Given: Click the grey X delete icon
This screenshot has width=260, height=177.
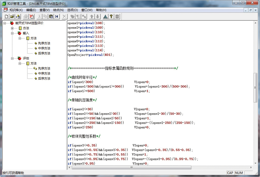Looking at the screenshot, I should pos(64,16).
